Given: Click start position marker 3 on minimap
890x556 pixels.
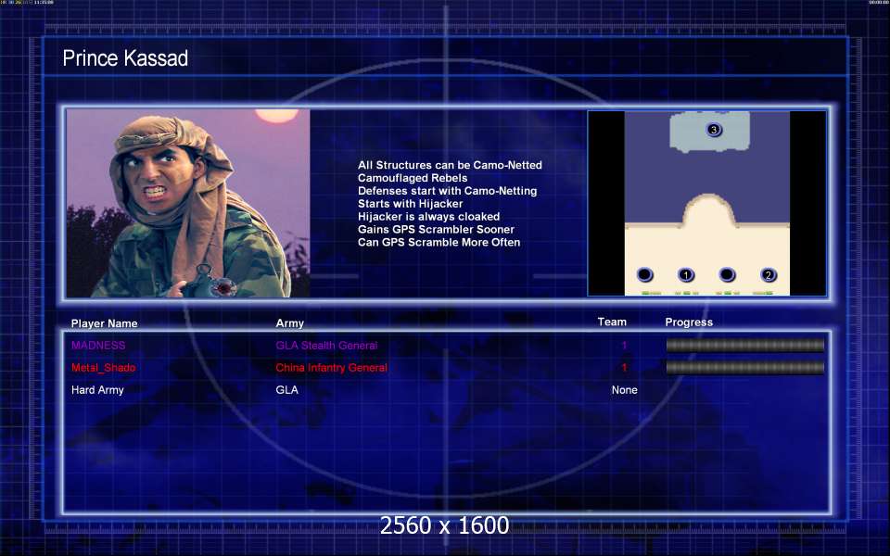Looking at the screenshot, I should (714, 130).
